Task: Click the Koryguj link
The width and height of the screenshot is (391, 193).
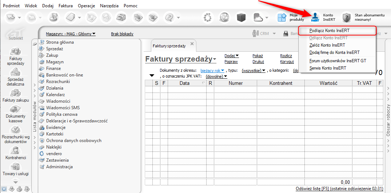Action: [287, 62]
